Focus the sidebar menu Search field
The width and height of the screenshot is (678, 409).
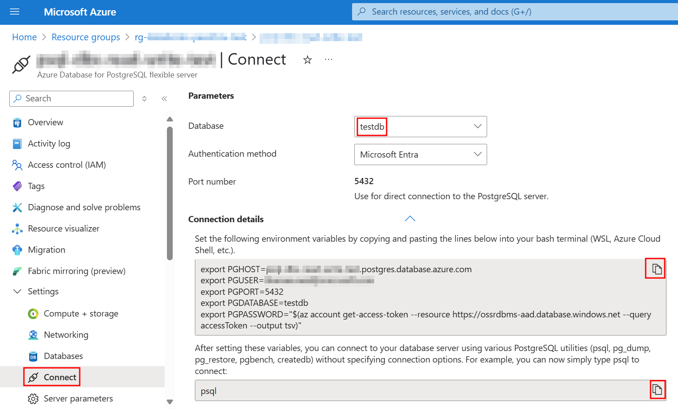(x=71, y=99)
